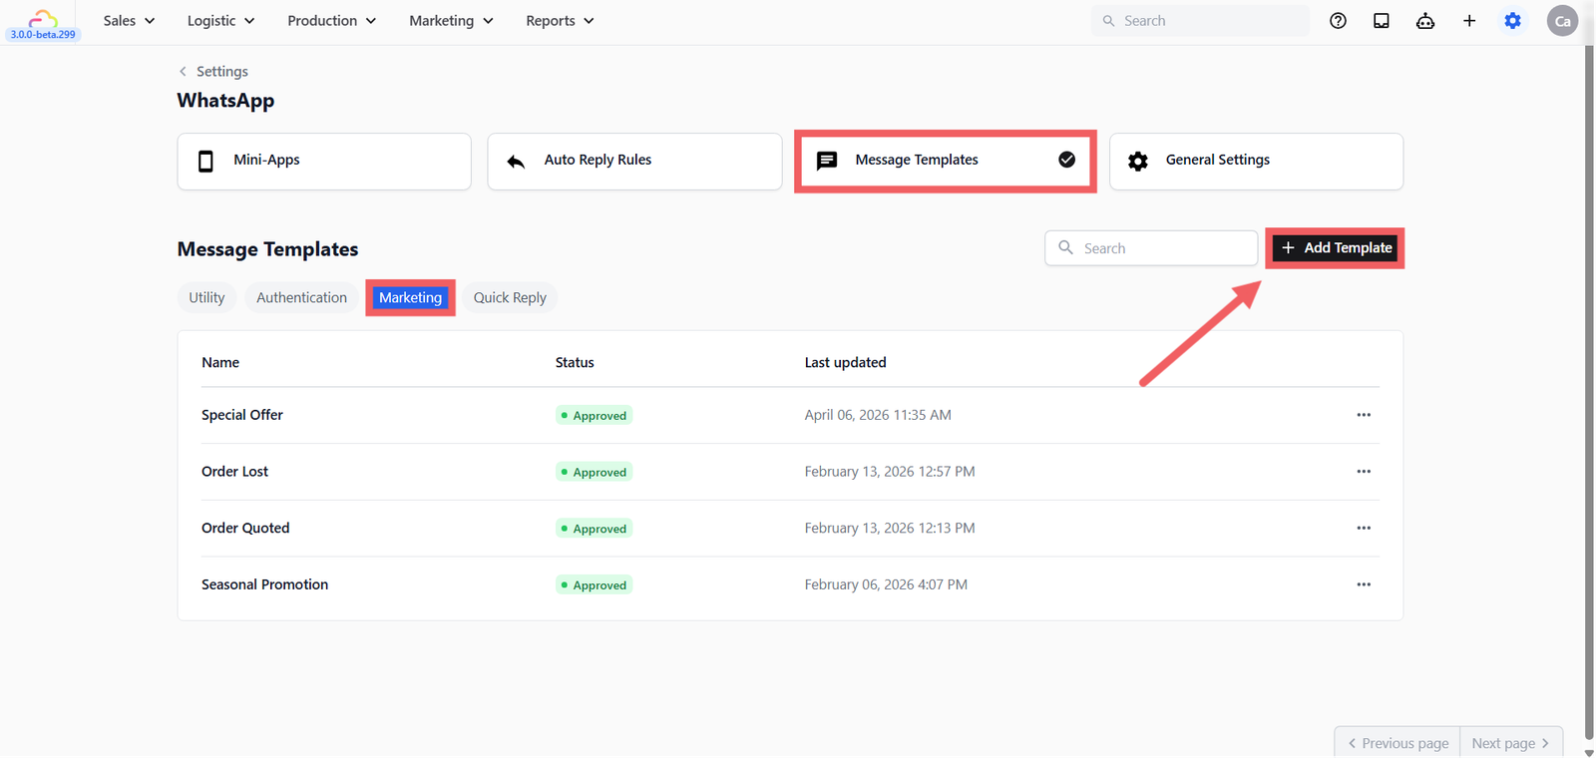Open the Auto Reply Rules section
Screen dimensions: 1596x758
point(634,162)
